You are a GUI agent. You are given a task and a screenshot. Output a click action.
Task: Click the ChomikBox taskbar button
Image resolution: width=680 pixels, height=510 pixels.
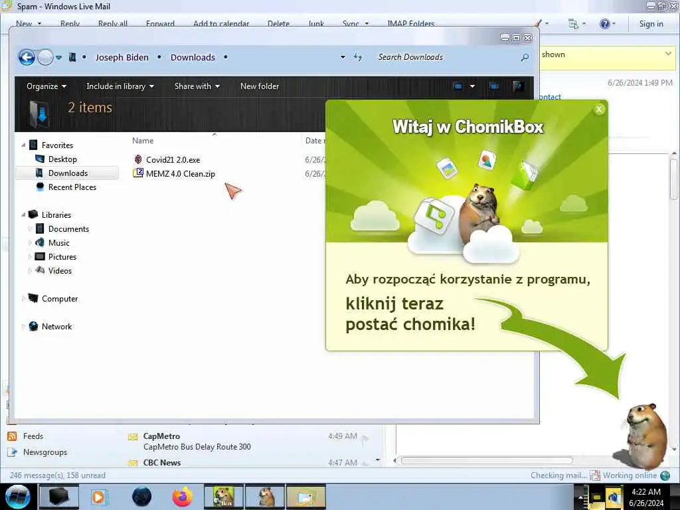click(x=224, y=497)
